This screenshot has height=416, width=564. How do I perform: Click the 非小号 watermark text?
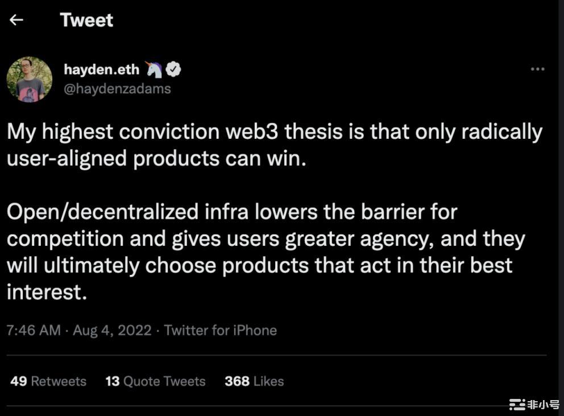(542, 405)
